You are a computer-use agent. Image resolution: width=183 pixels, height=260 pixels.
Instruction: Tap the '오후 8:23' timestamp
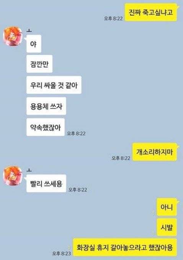pyautogui.click(x=61, y=253)
